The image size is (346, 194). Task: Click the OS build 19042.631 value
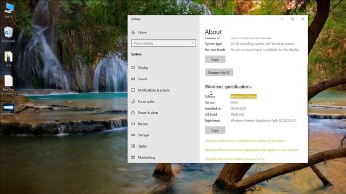[x=237, y=115]
